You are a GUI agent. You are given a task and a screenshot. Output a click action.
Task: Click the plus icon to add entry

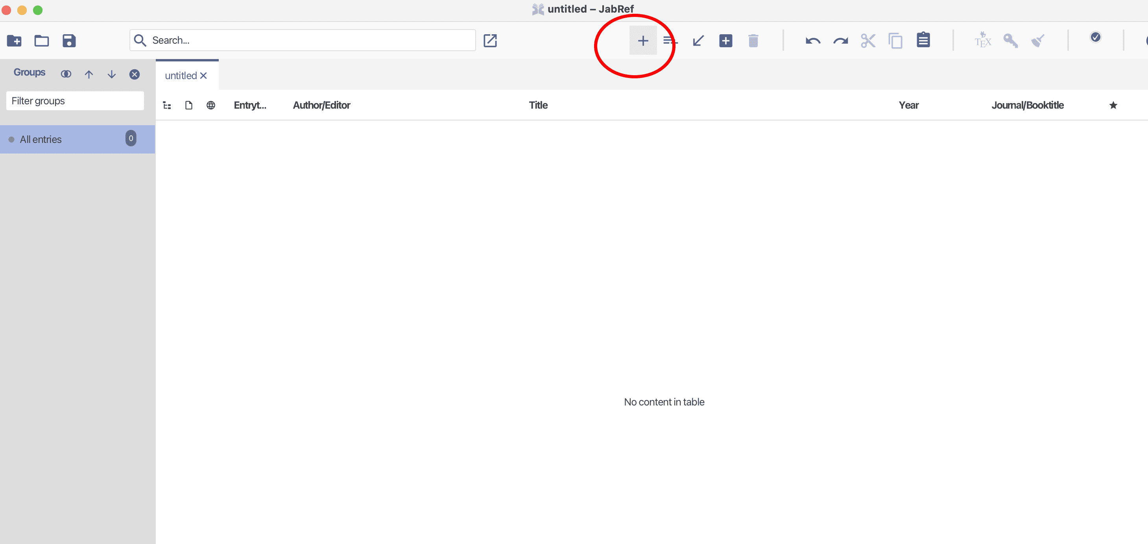pyautogui.click(x=642, y=41)
